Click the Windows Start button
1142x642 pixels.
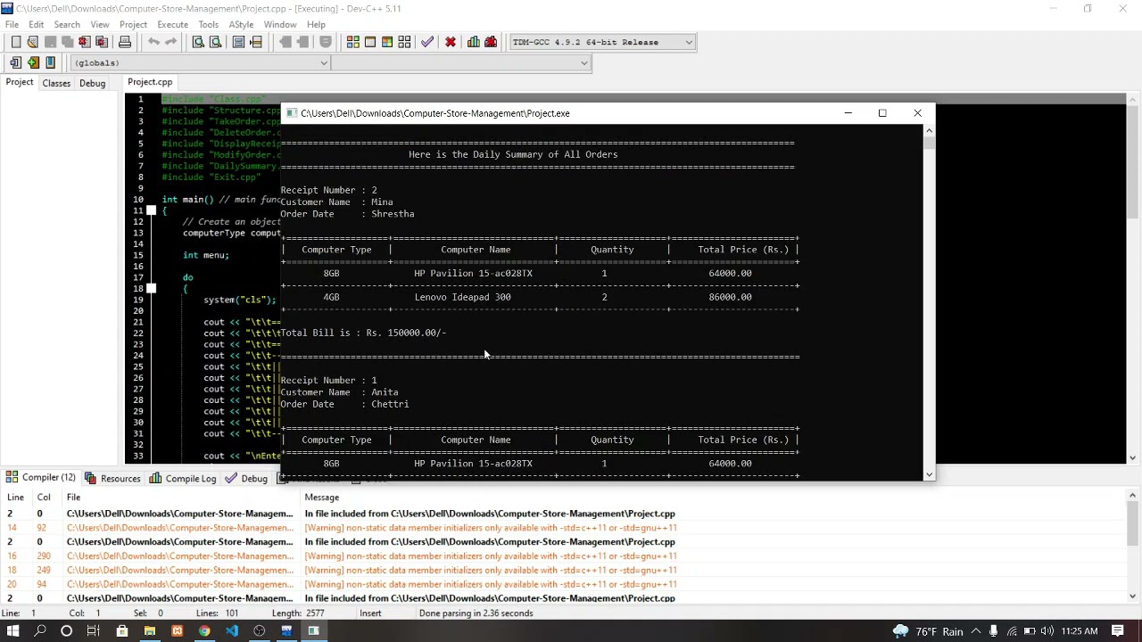click(x=12, y=631)
